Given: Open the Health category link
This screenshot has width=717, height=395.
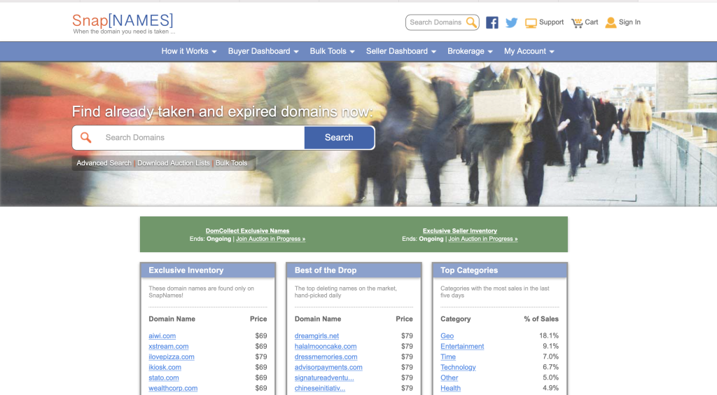Looking at the screenshot, I should [x=450, y=388].
